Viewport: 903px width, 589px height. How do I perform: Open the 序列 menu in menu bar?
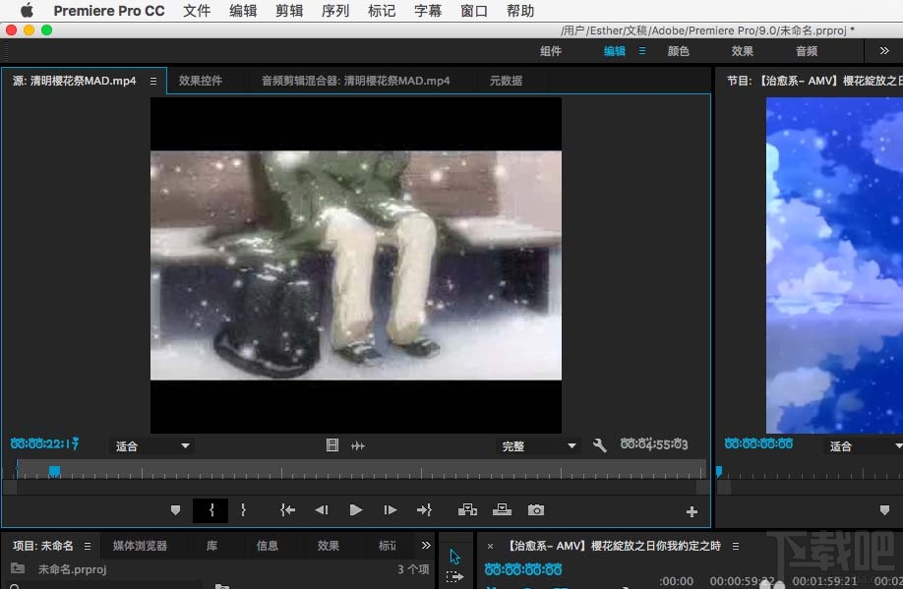coord(335,11)
